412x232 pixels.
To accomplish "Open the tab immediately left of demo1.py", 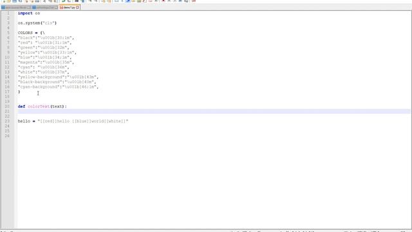I will [45, 8].
